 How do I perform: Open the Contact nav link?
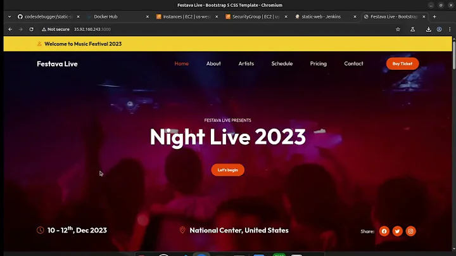353,63
